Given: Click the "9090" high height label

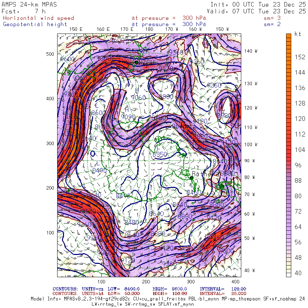Looking at the screenshot, I should (128, 117).
